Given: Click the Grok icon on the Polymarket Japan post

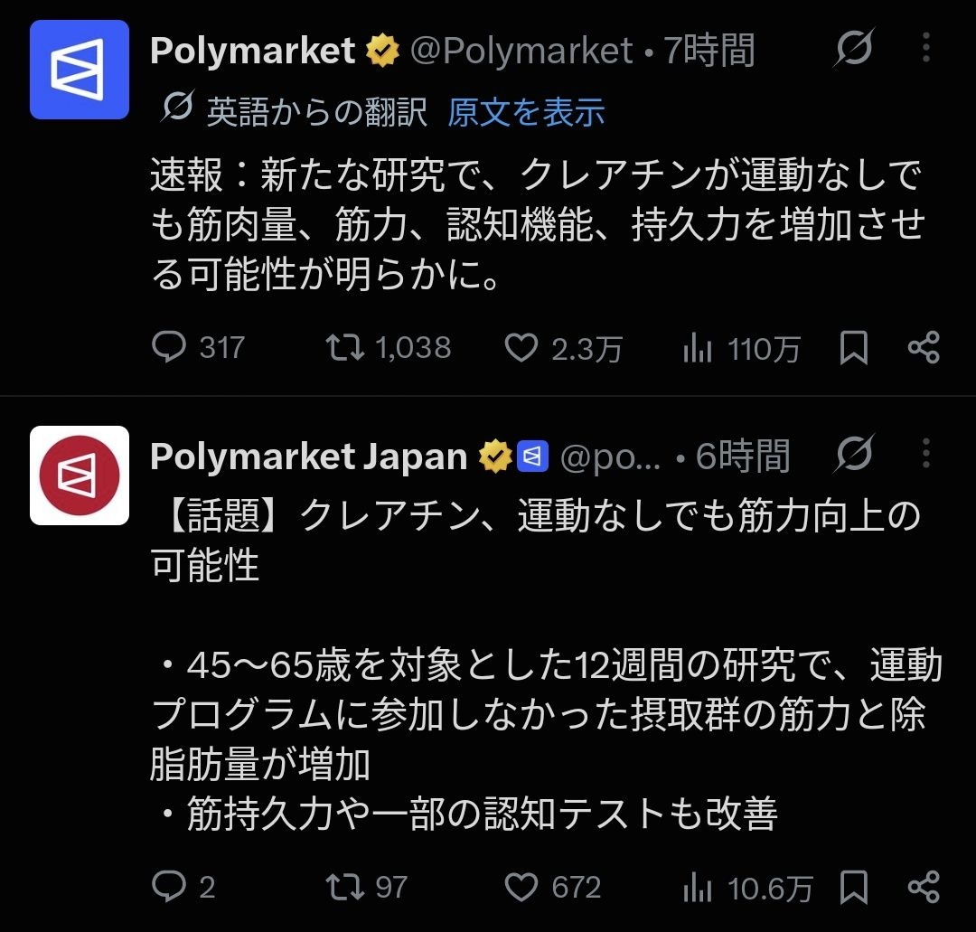Looking at the screenshot, I should (x=854, y=453).
